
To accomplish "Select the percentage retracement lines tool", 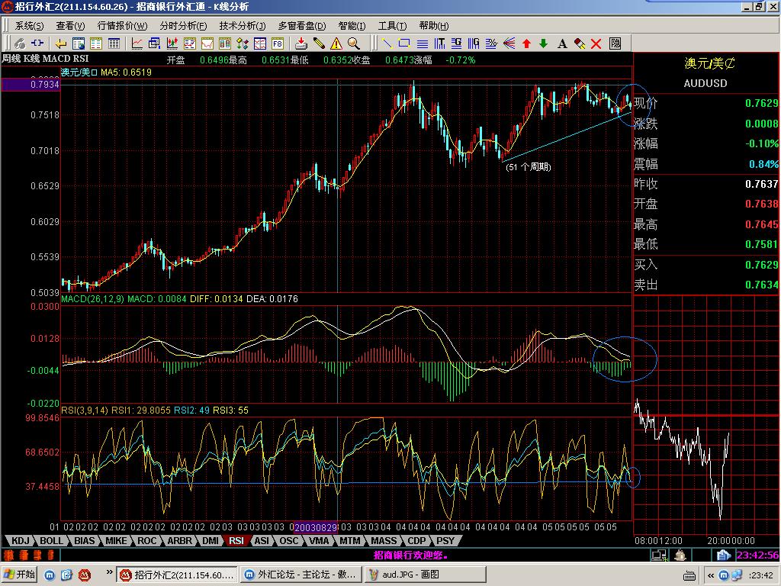I will (491, 43).
